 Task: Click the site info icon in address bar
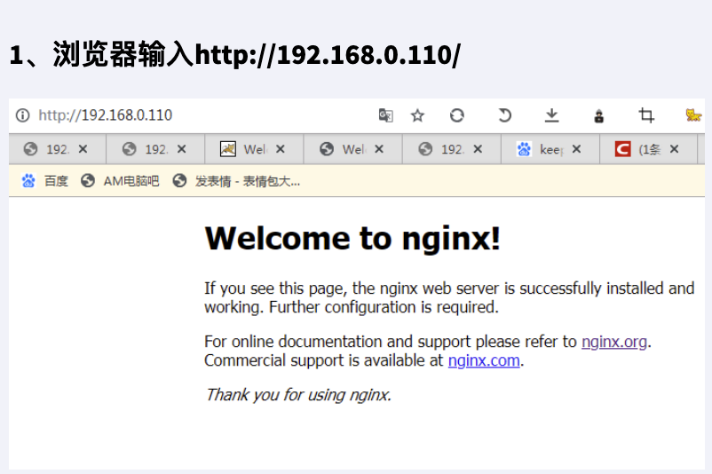pyautogui.click(x=22, y=115)
